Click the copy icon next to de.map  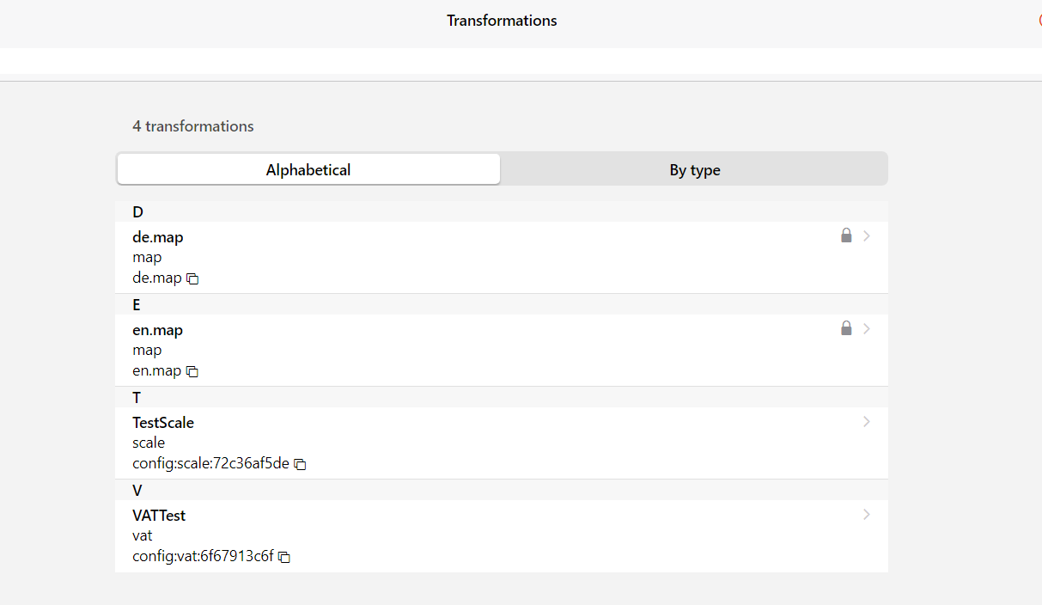193,278
